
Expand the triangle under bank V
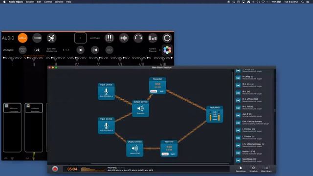pyautogui.click(x=98, y=60)
